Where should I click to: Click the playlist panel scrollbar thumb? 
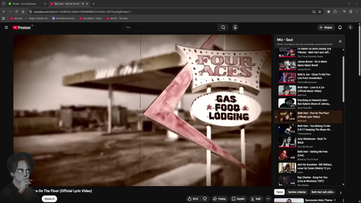(x=343, y=79)
